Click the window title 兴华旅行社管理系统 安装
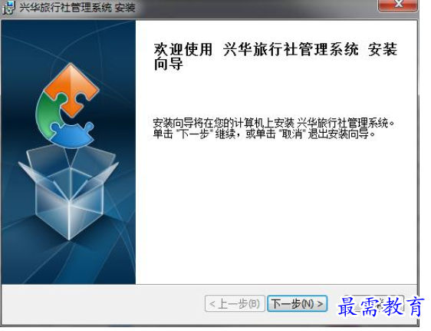This screenshot has height=331, width=431. 77,8
